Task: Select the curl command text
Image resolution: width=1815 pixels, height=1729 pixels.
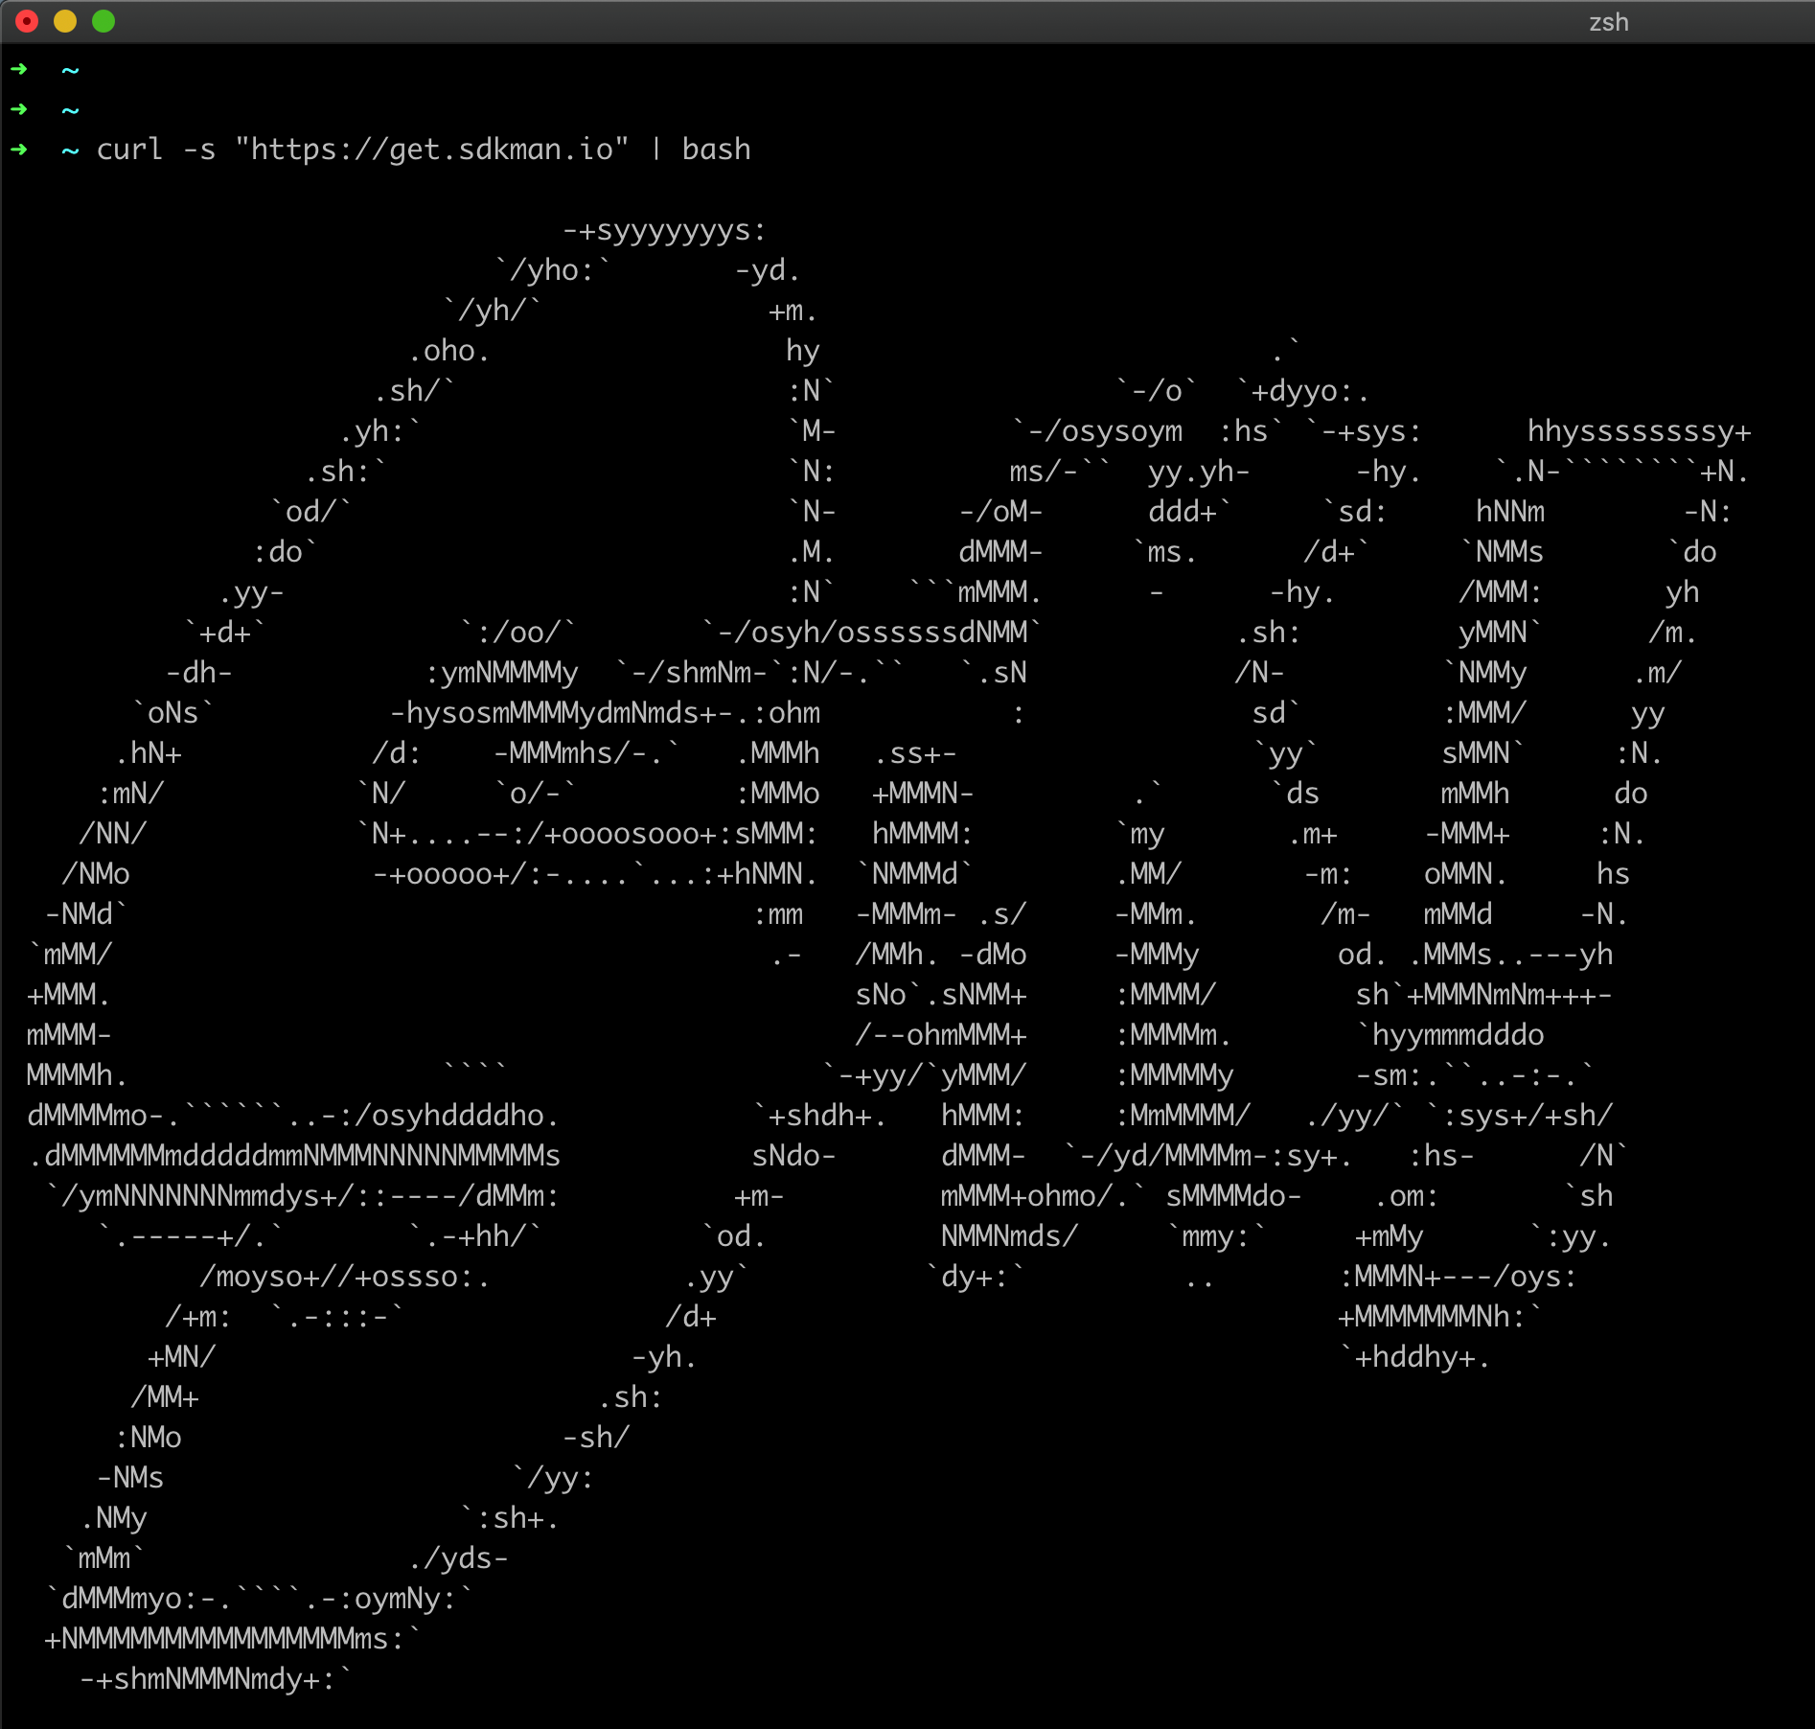Action: pyautogui.click(x=129, y=150)
